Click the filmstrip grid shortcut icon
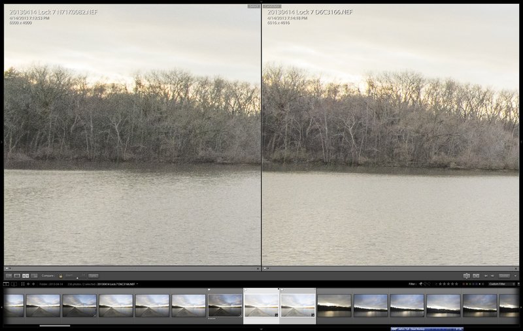This screenshot has height=331, width=523. click(23, 284)
